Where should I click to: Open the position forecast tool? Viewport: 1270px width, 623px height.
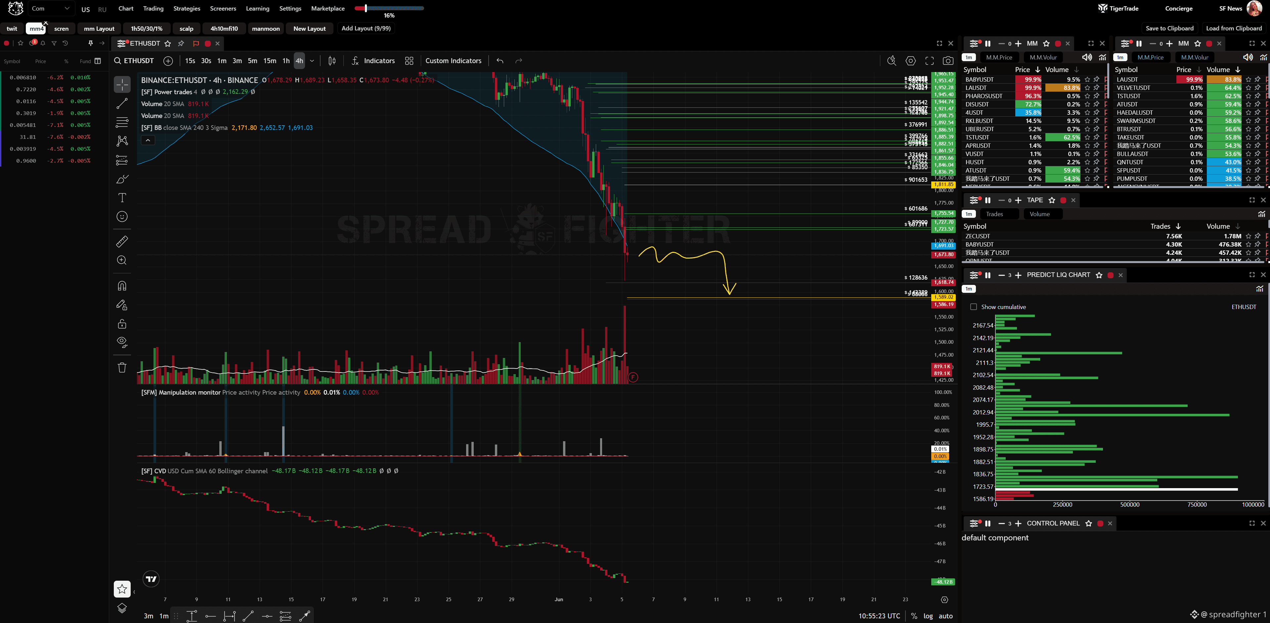tap(122, 160)
